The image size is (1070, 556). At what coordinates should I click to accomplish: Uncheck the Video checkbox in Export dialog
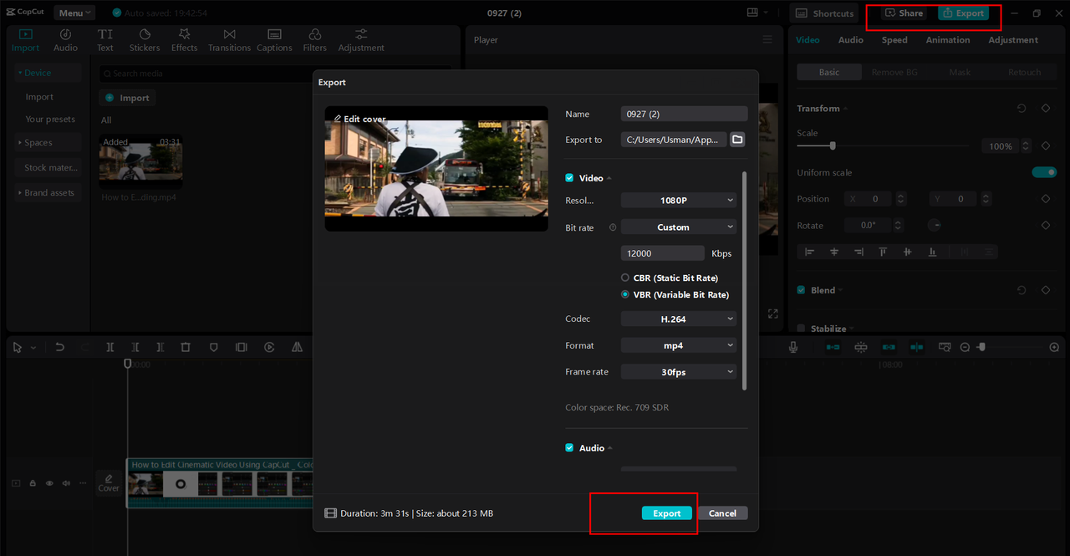569,178
